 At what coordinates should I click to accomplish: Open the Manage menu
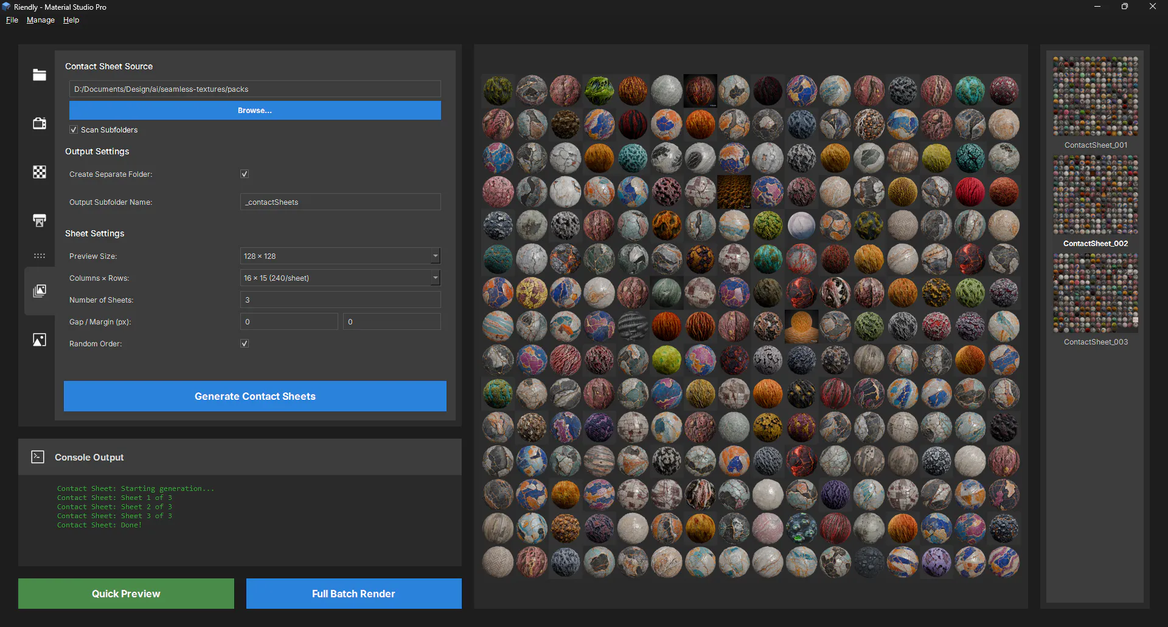(x=41, y=20)
